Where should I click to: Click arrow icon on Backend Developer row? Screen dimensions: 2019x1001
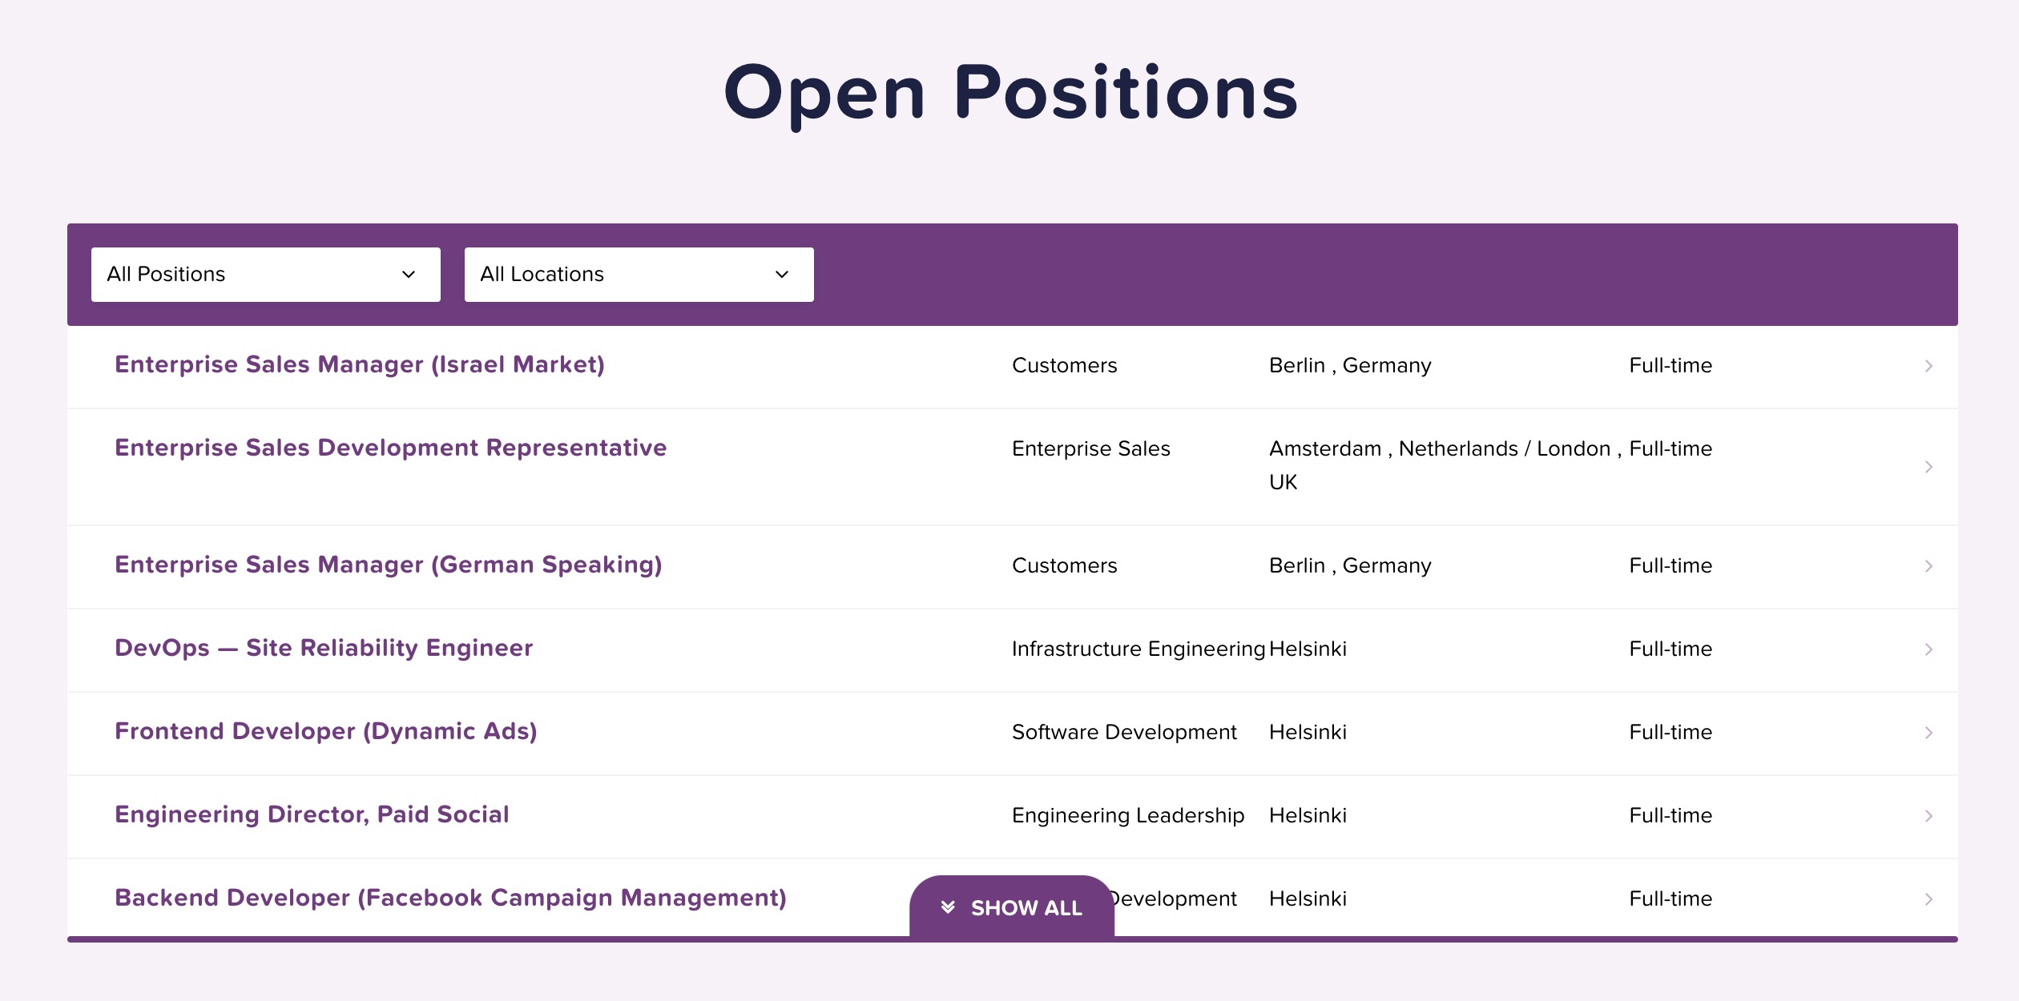(1928, 899)
